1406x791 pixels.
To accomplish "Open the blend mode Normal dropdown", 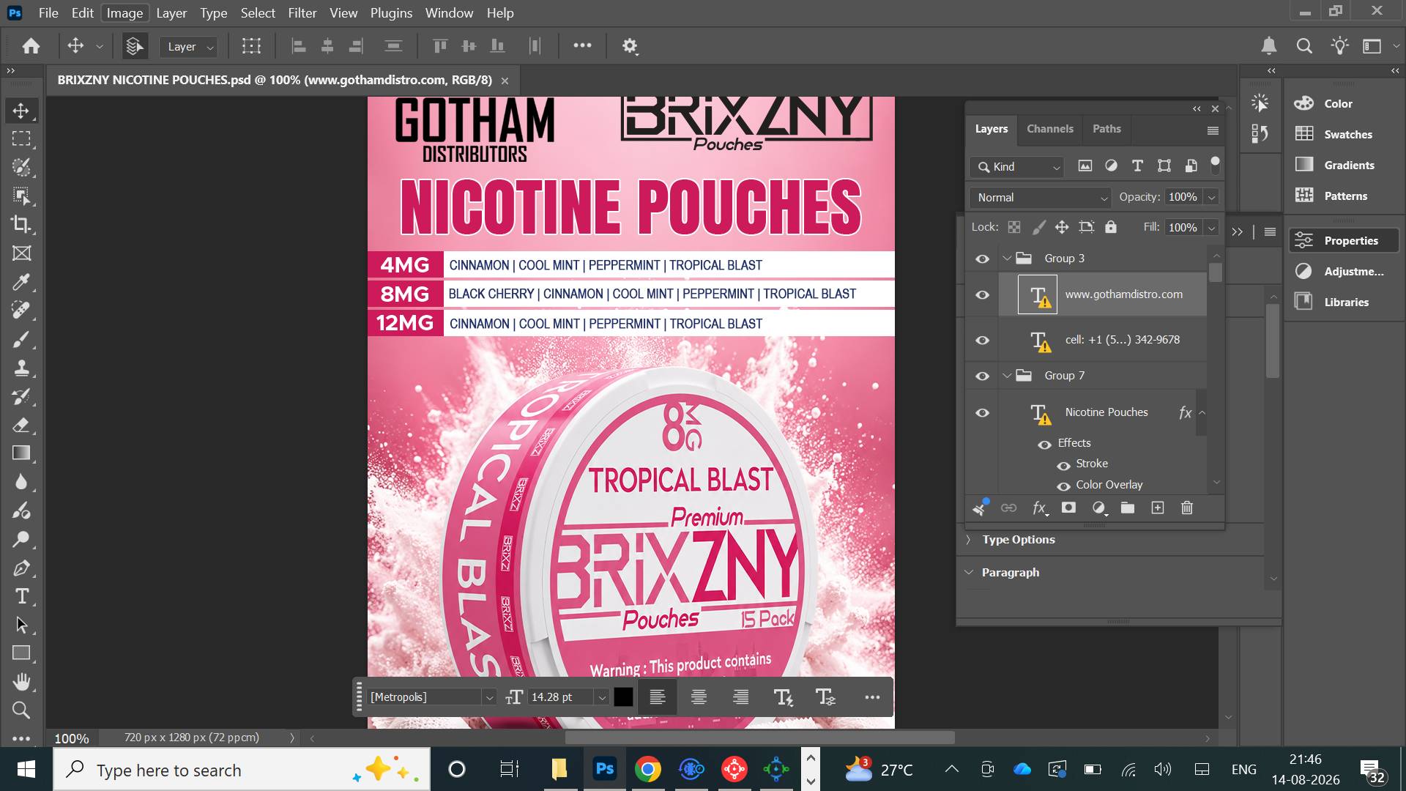I will pos(1041,198).
